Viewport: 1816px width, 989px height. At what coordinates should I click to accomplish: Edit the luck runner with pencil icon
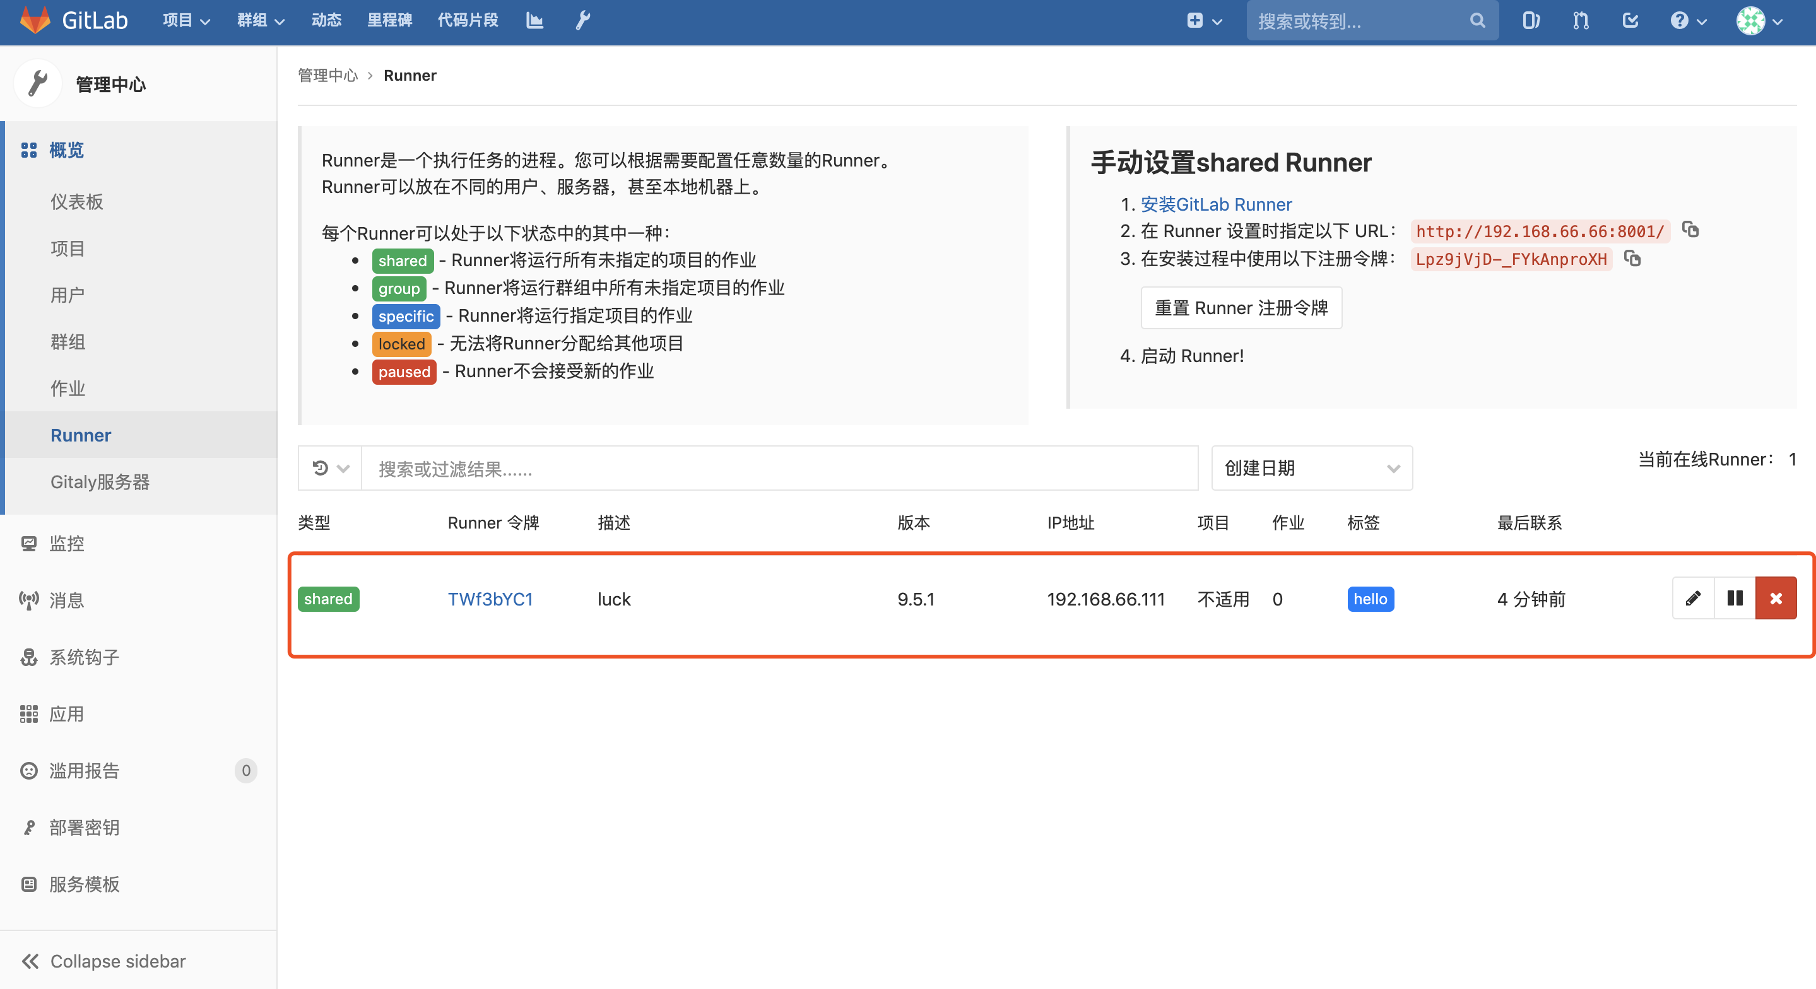point(1692,598)
